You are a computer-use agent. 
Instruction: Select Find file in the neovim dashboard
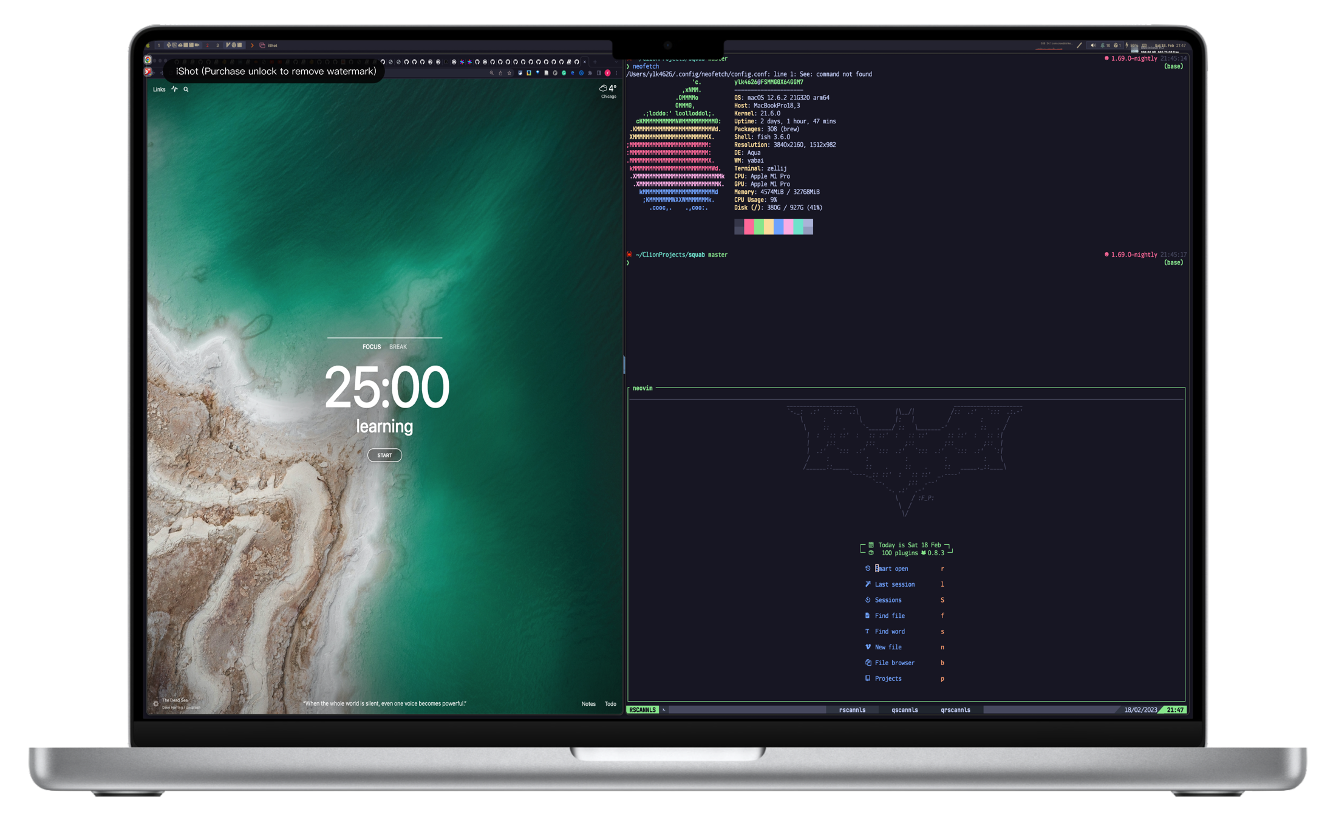[x=889, y=615]
